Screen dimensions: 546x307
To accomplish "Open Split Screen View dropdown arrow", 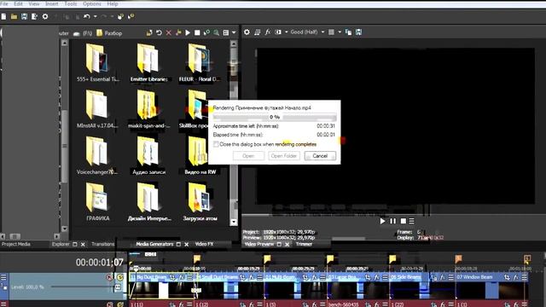I will [287, 32].
